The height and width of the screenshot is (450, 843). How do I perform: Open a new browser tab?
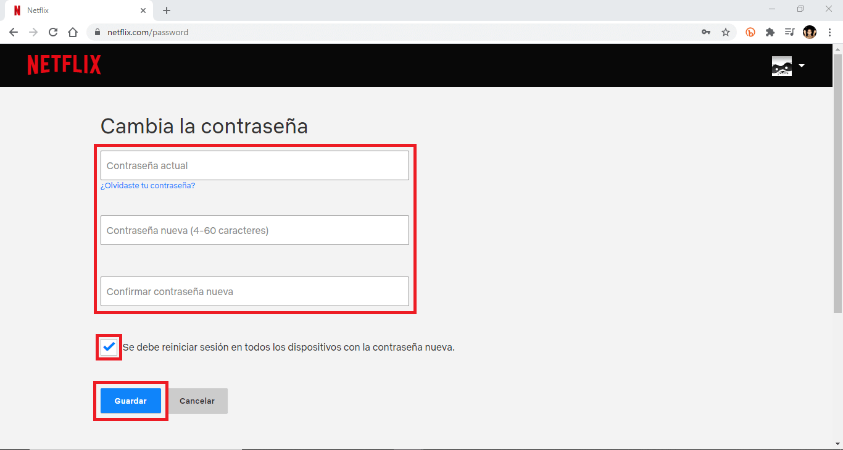click(167, 10)
